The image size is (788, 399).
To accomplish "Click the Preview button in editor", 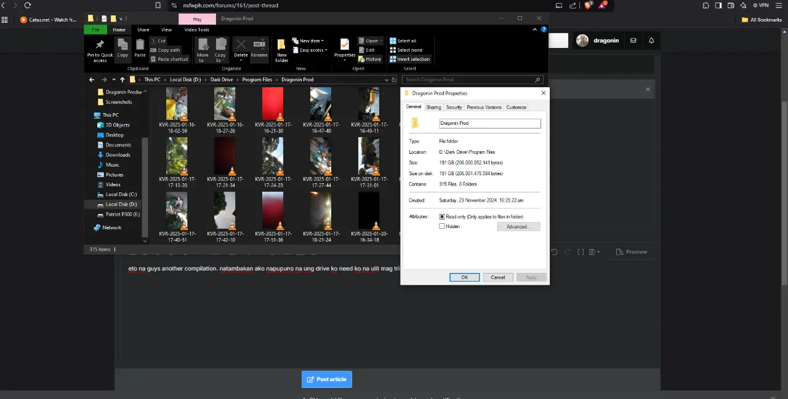I will tap(632, 252).
